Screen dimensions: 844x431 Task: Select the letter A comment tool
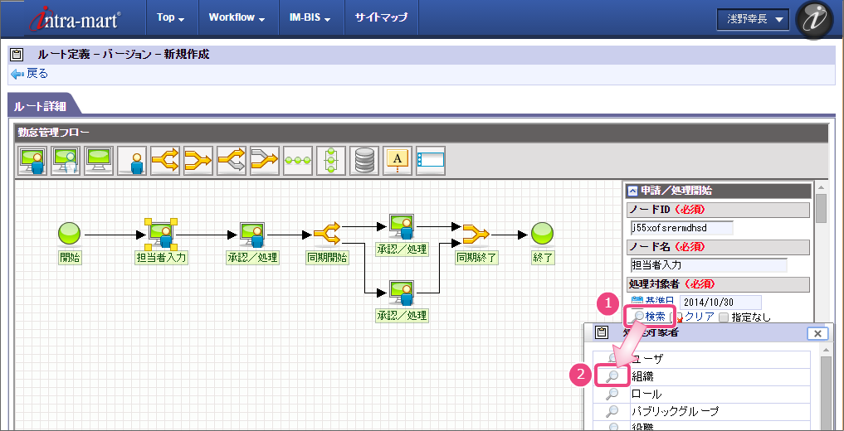(x=398, y=161)
